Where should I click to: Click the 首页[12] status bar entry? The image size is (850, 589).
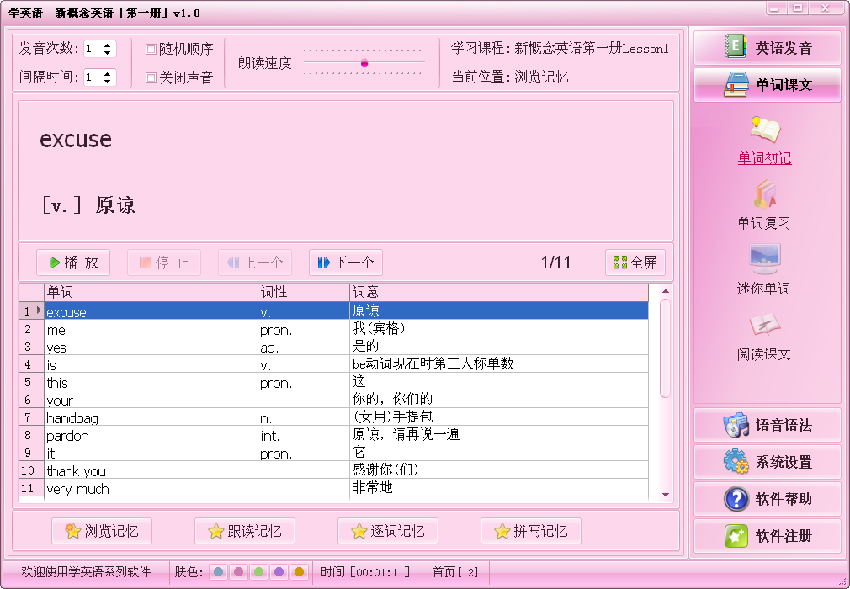pos(455,572)
